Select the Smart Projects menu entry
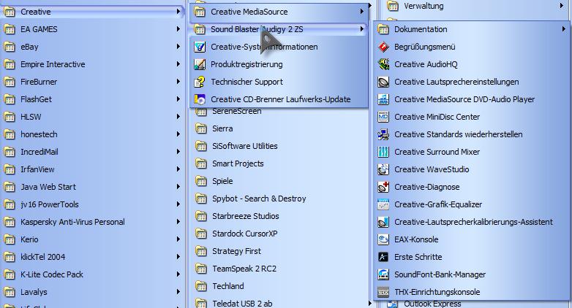 click(x=282, y=163)
